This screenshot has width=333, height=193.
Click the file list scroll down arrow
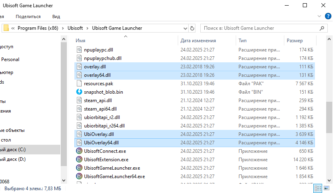pyautogui.click(x=329, y=181)
